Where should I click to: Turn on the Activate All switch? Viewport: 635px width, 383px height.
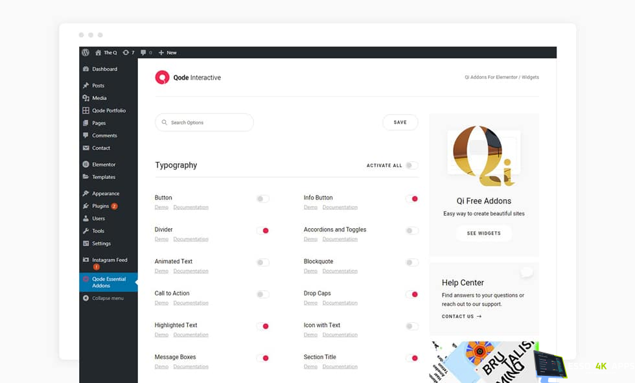point(411,165)
